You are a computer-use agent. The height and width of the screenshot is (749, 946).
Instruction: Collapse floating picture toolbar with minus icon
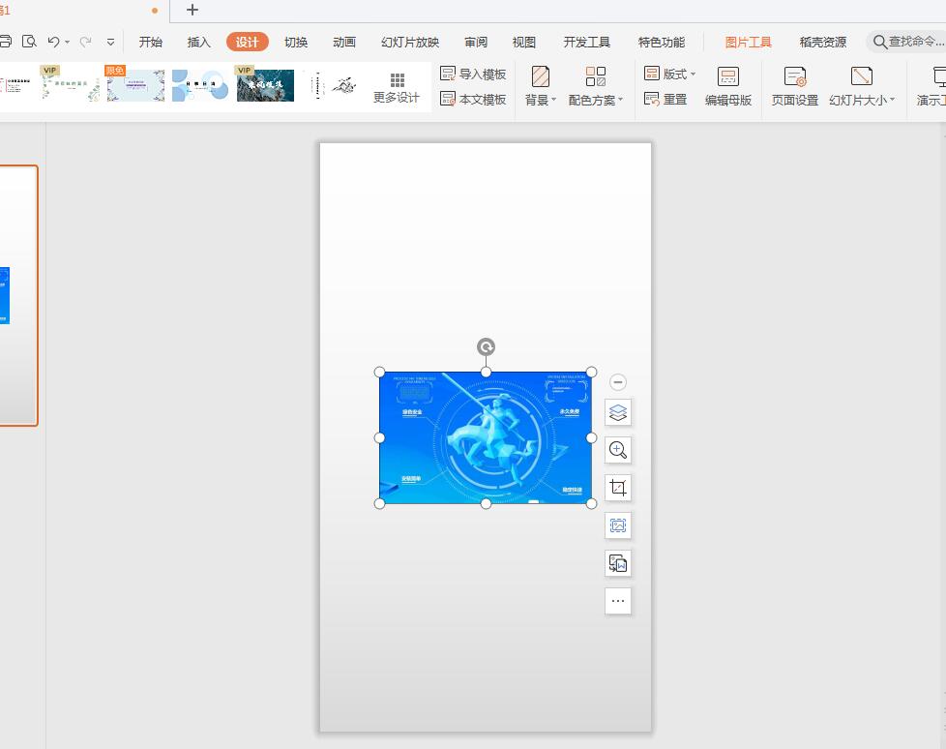tap(618, 382)
